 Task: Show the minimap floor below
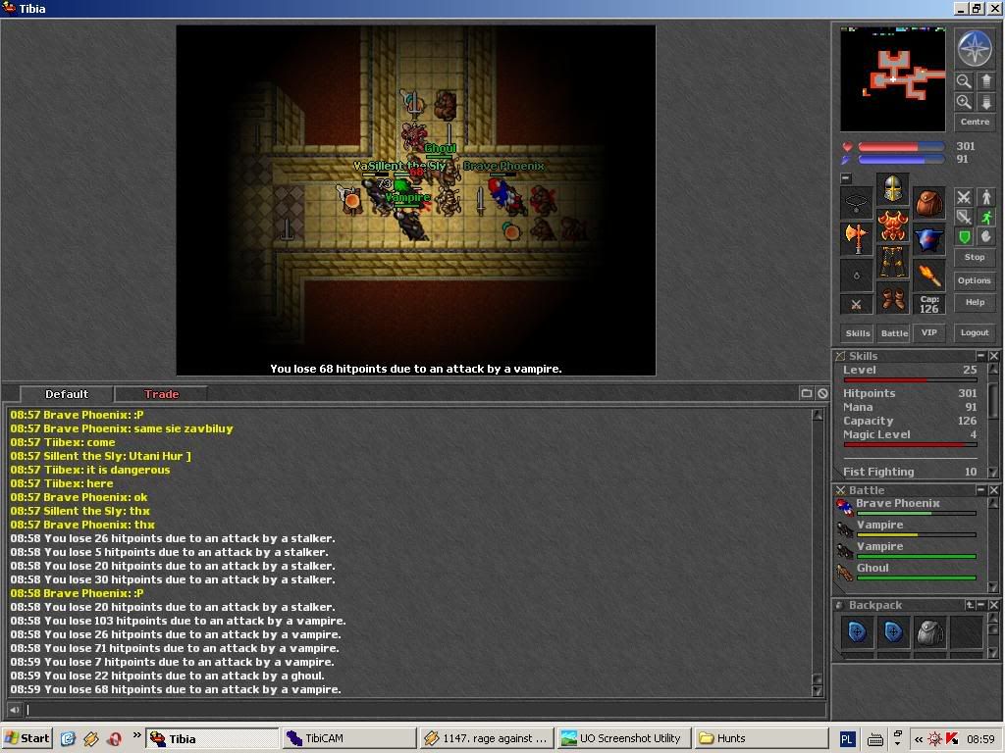click(x=986, y=102)
